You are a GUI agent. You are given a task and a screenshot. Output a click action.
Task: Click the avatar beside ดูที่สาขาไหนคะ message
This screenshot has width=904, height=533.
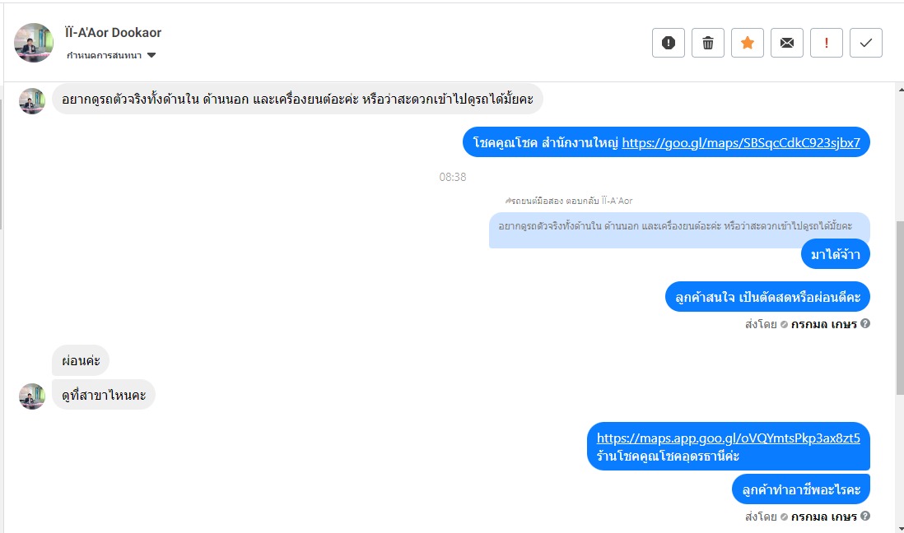(x=32, y=396)
